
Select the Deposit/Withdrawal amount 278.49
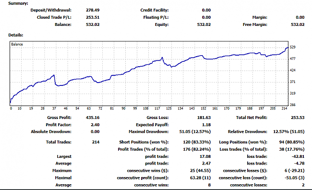coord(93,10)
